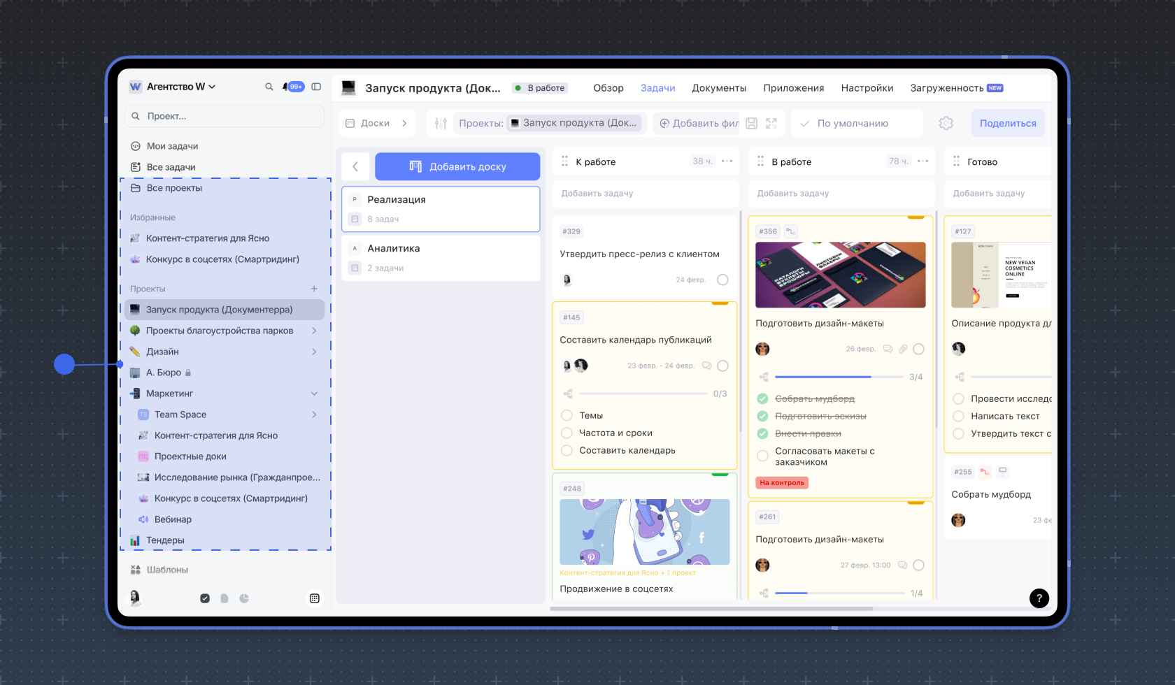1175x685 pixels.
Task: Click the help question mark button
Action: click(x=1039, y=598)
